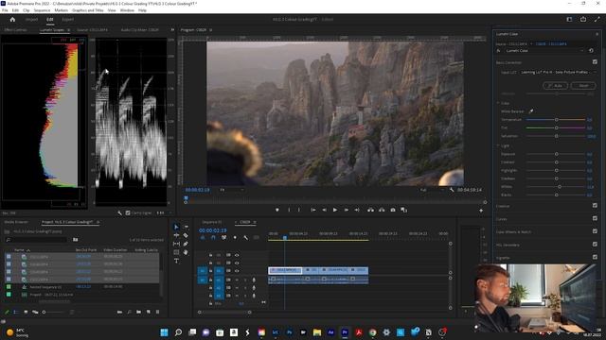
Task: Reset the Lumetri Color effect
Action: 591,50
